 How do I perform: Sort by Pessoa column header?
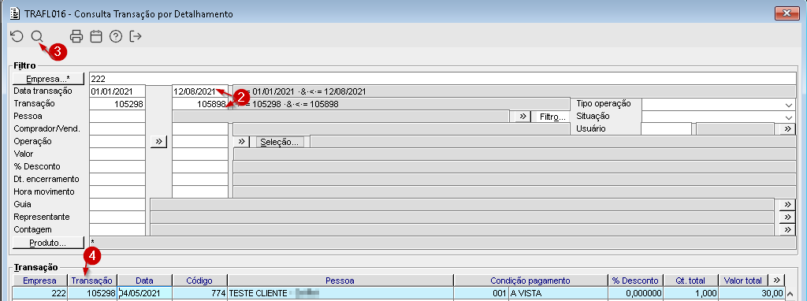(340, 281)
